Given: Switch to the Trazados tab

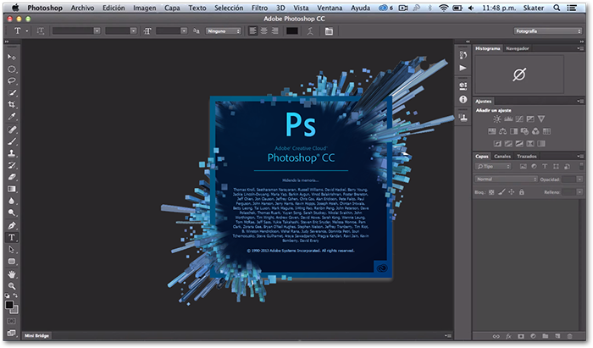Looking at the screenshot, I should (527, 157).
